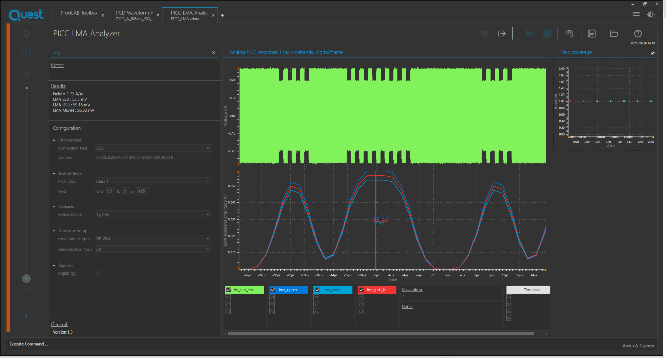Click the Play/run measurement button

click(x=529, y=33)
